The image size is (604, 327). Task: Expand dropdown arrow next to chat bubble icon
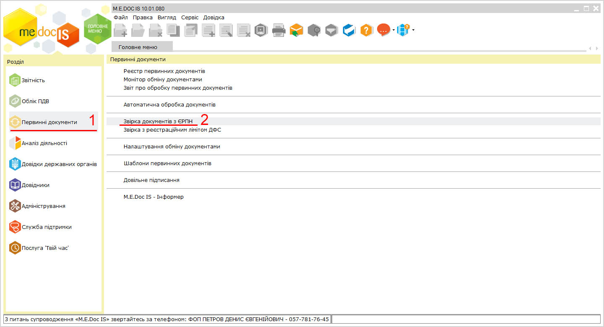click(393, 30)
